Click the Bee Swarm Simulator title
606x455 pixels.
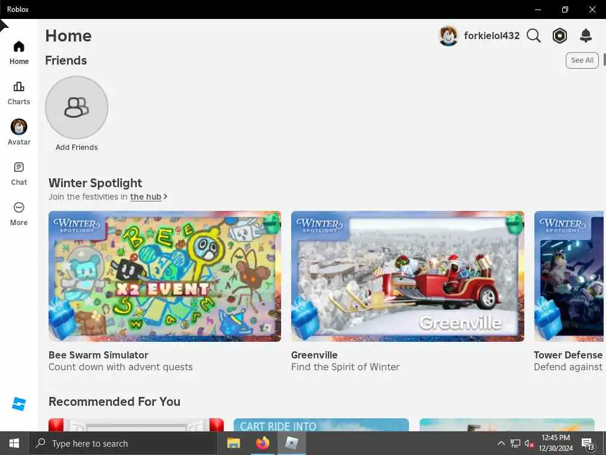point(98,355)
